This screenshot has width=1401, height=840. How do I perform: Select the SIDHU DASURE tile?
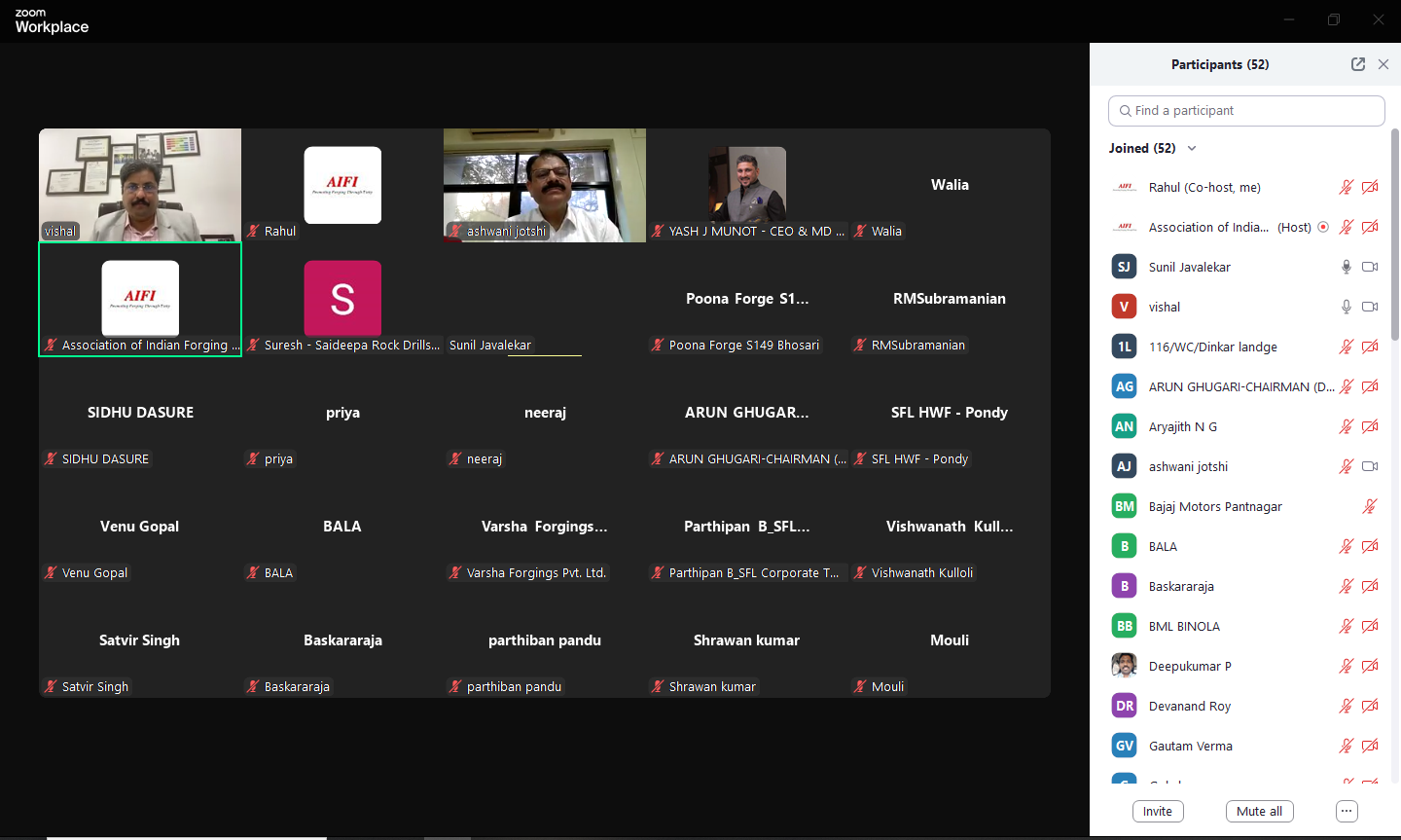pyautogui.click(x=140, y=413)
